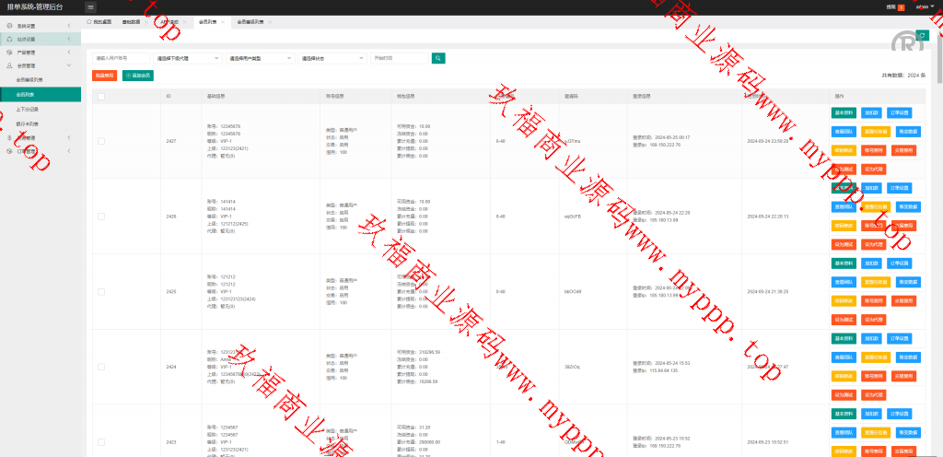Click the 请输入用户账号 input field

pyautogui.click(x=122, y=58)
